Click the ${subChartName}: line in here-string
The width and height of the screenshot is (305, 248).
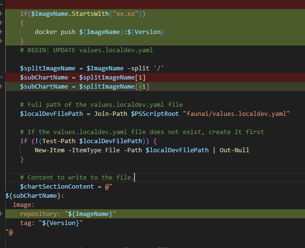tap(34, 195)
